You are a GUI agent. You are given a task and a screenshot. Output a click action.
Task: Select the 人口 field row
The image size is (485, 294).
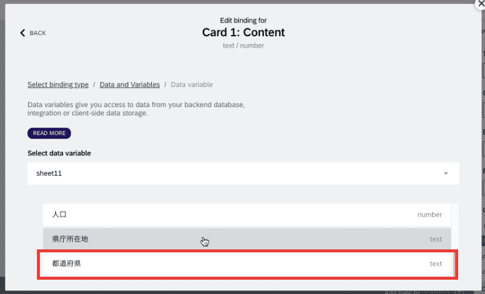(247, 215)
